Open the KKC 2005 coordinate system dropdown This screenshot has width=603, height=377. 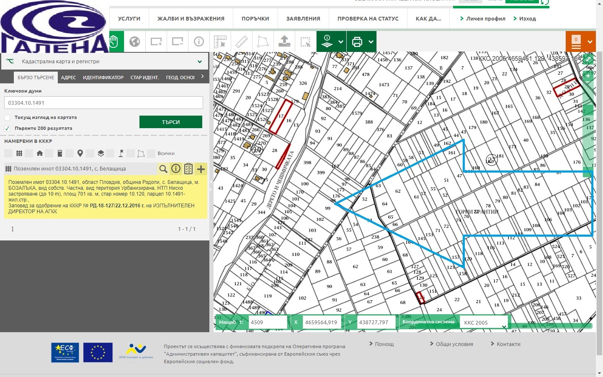pyautogui.click(x=484, y=322)
